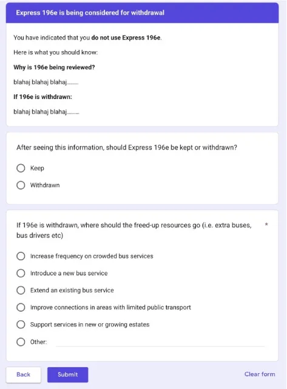Image resolution: width=287 pixels, height=389 pixels.
Task: Choose "Introduce a new bus service" option
Action: click(x=21, y=273)
